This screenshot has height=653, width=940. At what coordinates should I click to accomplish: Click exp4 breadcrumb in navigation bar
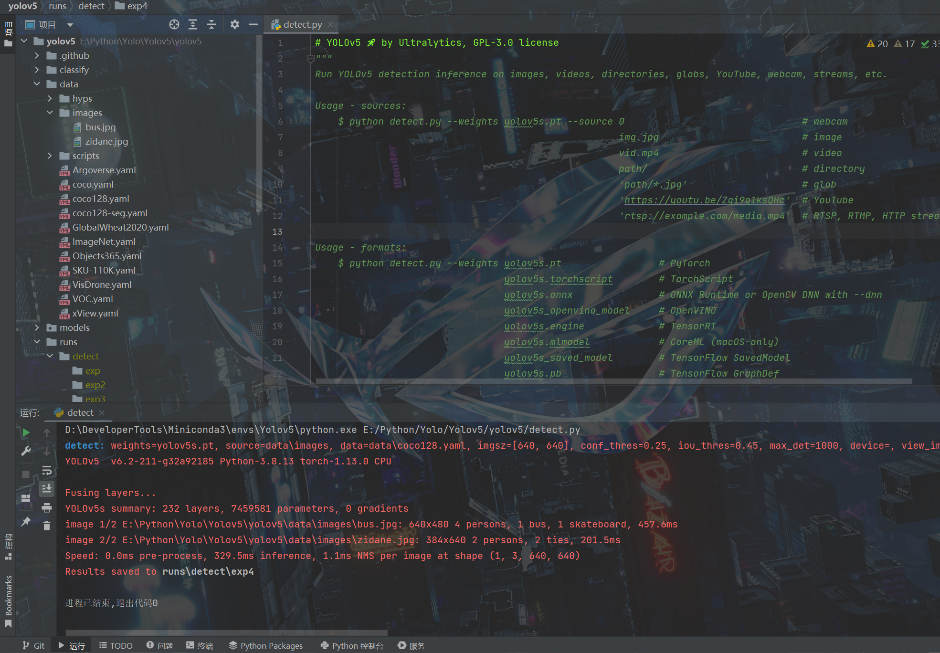click(132, 6)
